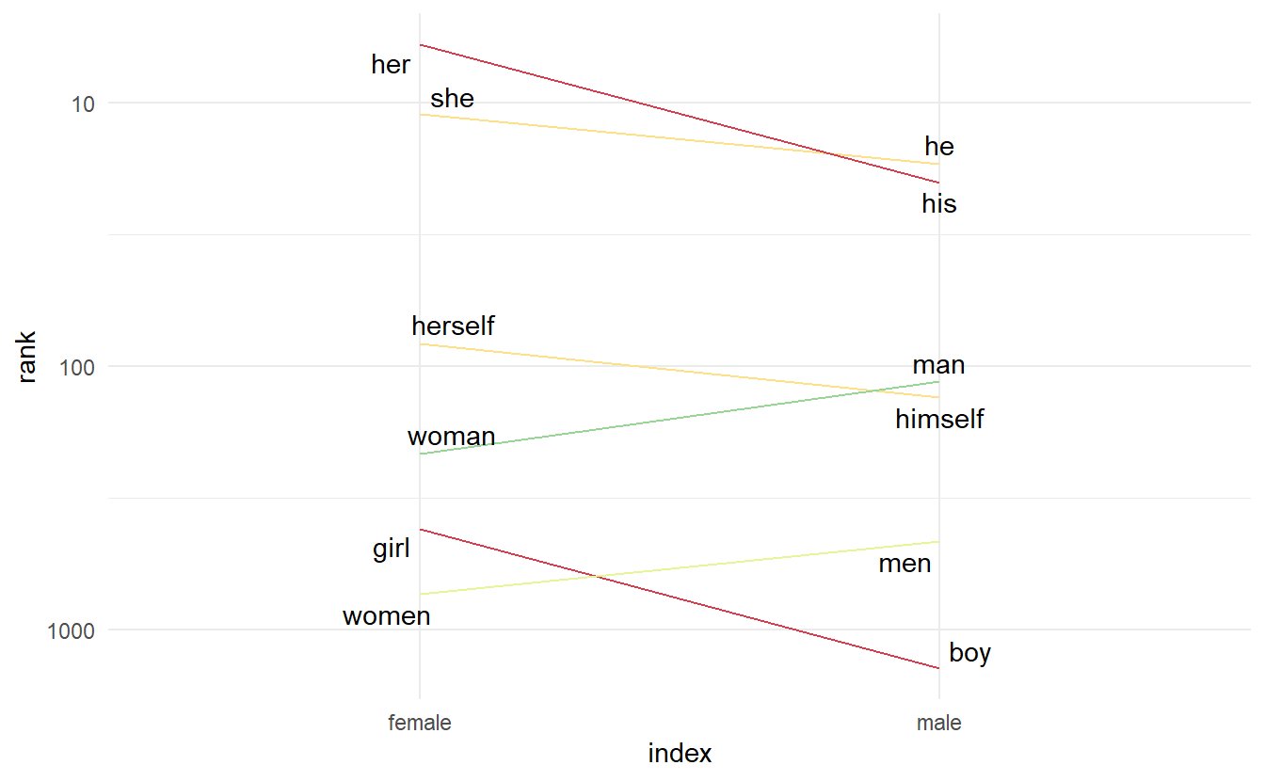This screenshot has height=781, width=1265.
Task: Click the "index" x-axis title
Action: click(x=680, y=754)
